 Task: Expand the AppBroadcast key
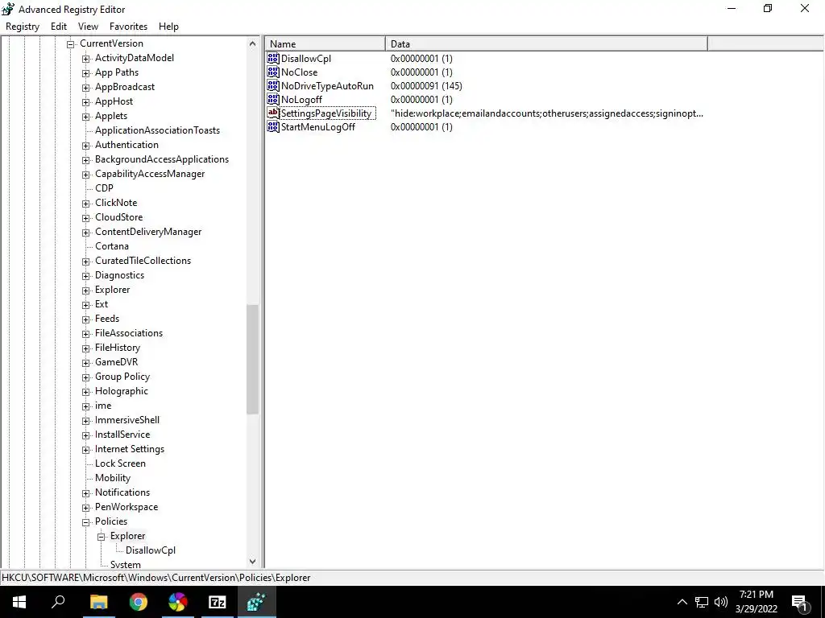[85, 87]
